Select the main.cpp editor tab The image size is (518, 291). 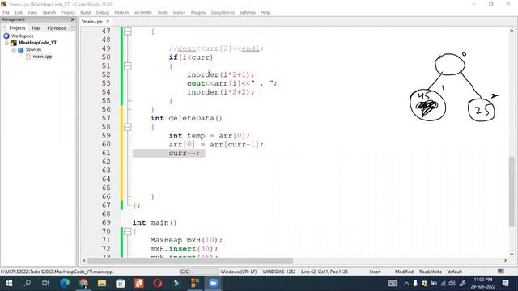[92, 22]
